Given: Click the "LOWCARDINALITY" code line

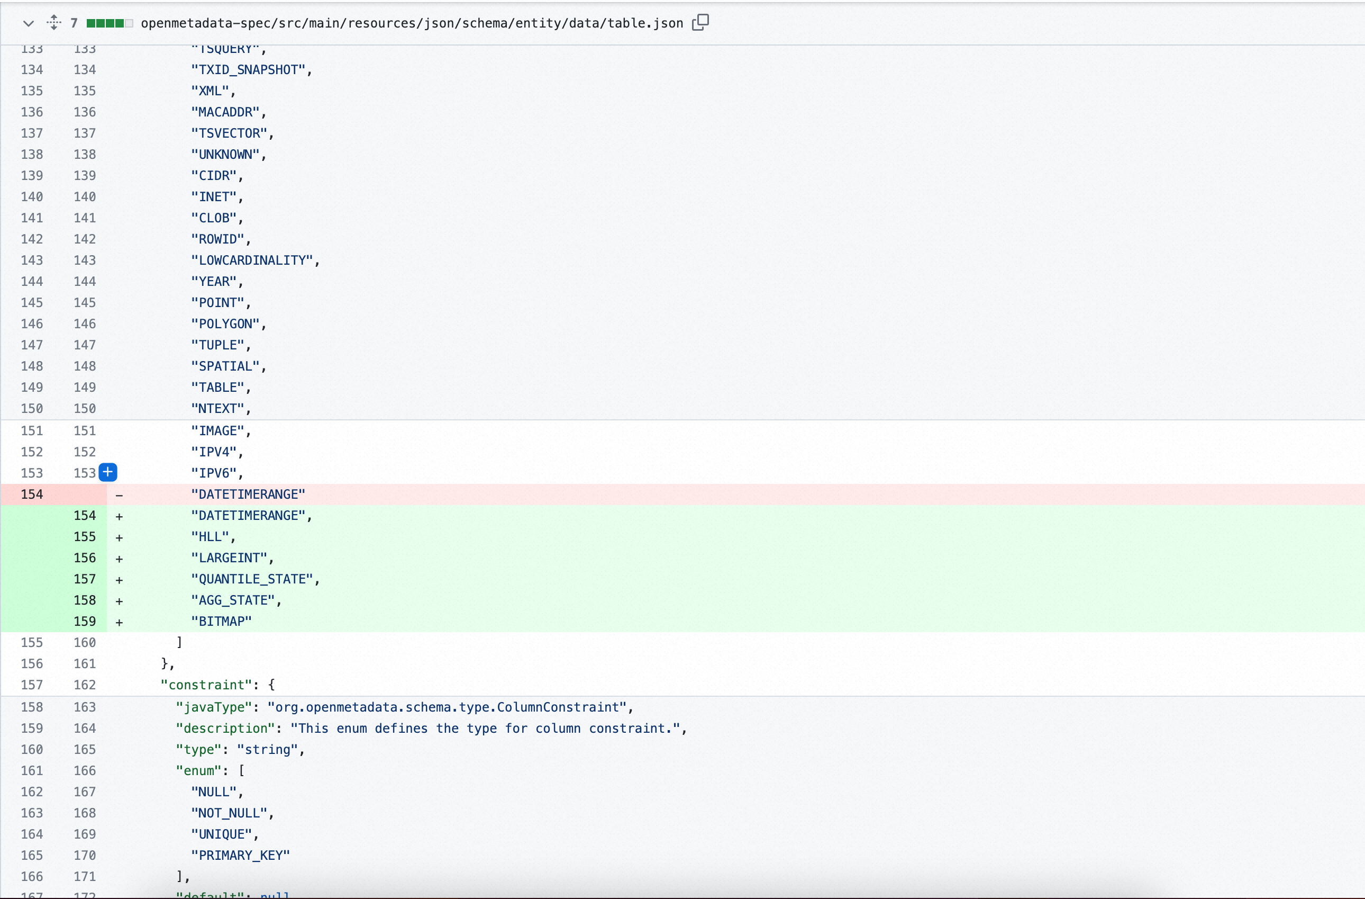Looking at the screenshot, I should click(255, 260).
